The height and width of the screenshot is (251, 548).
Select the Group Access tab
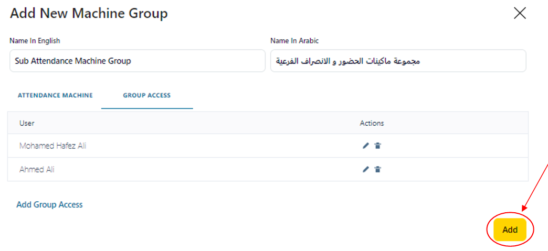coord(146,95)
